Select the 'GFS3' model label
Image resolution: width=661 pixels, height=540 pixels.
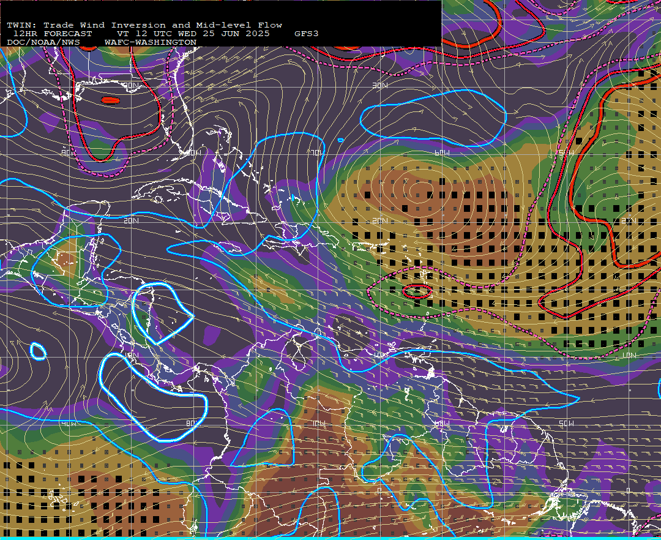coord(307,34)
